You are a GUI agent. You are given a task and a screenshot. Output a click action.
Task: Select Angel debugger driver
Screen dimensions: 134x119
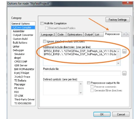[x=18, y=58]
